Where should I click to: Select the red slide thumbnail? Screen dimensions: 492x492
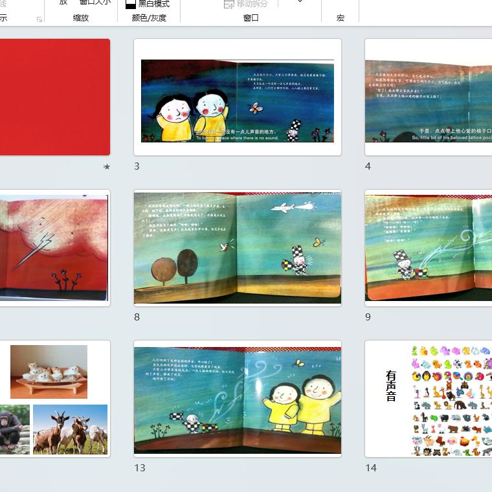[x=55, y=97]
